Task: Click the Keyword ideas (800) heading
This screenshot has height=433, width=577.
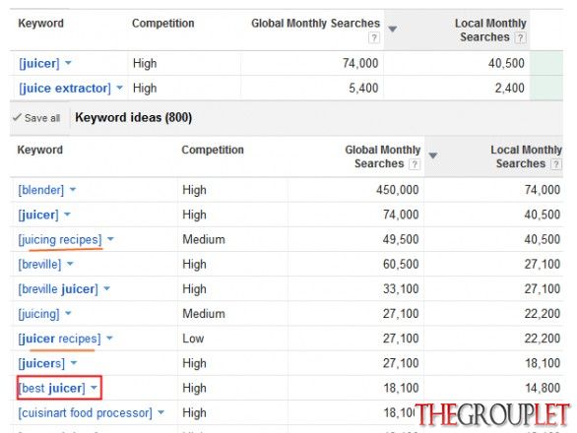Action: (x=134, y=118)
